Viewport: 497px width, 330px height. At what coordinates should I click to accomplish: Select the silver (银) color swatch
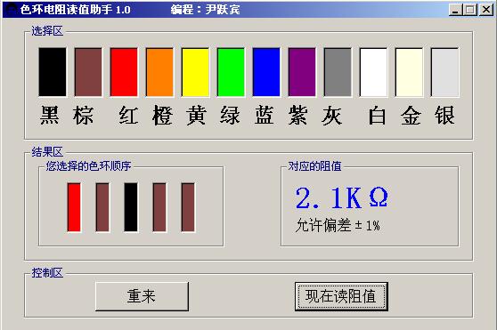tap(444, 72)
